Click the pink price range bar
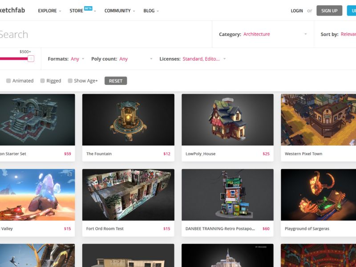 [x=14, y=59]
